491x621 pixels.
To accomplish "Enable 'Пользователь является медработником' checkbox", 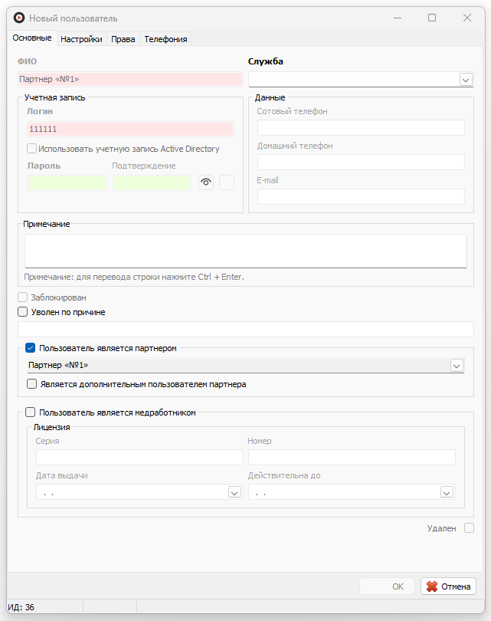I will pos(31,412).
